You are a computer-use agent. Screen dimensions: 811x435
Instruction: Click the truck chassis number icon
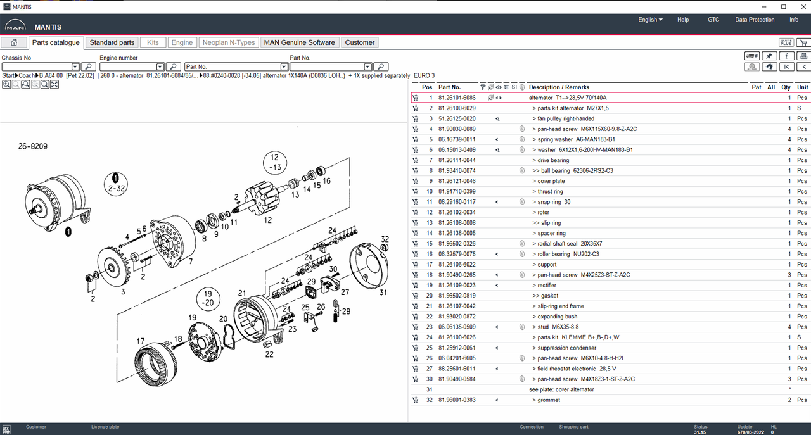(x=752, y=56)
